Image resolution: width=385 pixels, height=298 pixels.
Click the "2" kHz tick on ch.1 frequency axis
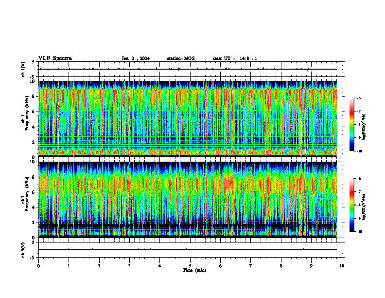(34, 142)
